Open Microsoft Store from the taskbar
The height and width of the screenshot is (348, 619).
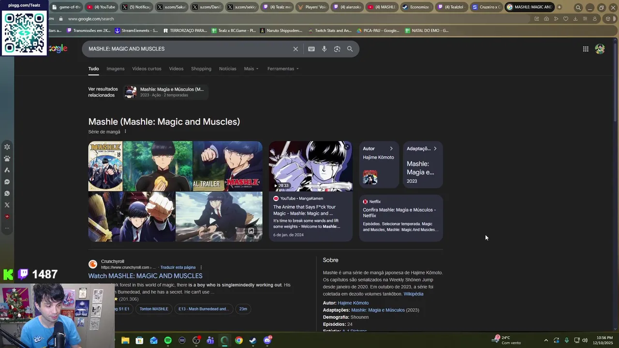pyautogui.click(x=139, y=340)
